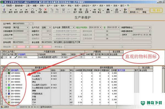This screenshot has height=109, width=165.
Task: Click the green icon for 13R1-0000015
Action: pyautogui.click(x=9, y=88)
